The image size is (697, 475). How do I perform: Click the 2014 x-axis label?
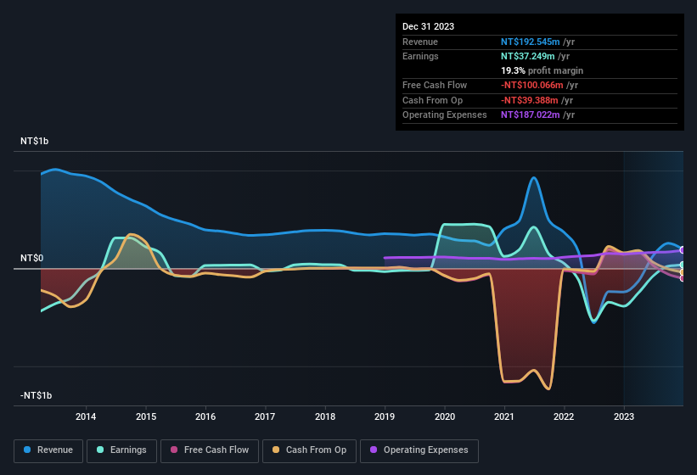[x=86, y=416]
